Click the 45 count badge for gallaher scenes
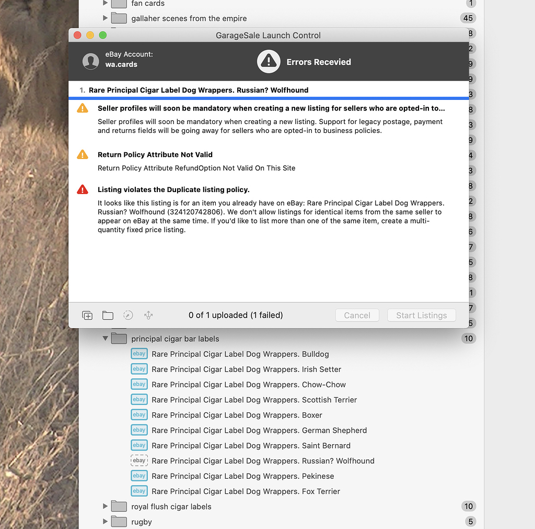This screenshot has height=529, width=535. click(x=468, y=18)
